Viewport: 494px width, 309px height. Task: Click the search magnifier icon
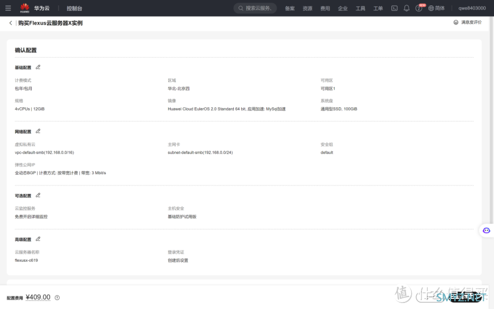[240, 8]
